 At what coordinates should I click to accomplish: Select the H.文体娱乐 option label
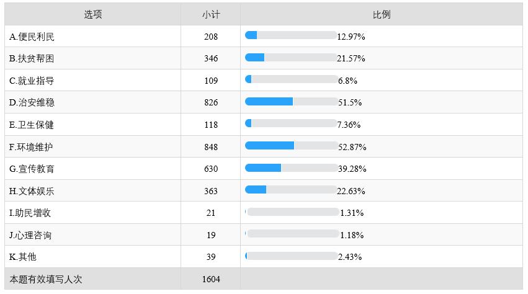(x=32, y=191)
